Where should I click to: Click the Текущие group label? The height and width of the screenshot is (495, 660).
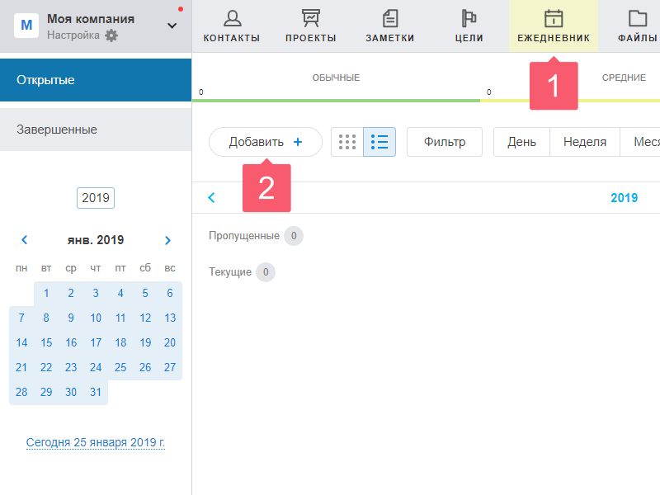tap(230, 272)
